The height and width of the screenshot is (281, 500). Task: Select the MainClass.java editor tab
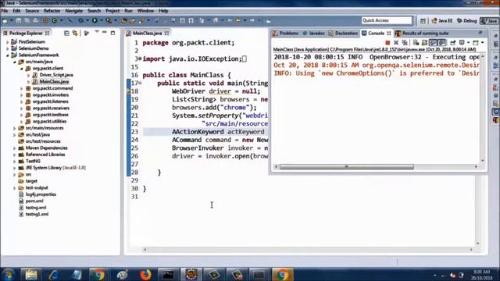pyautogui.click(x=148, y=33)
